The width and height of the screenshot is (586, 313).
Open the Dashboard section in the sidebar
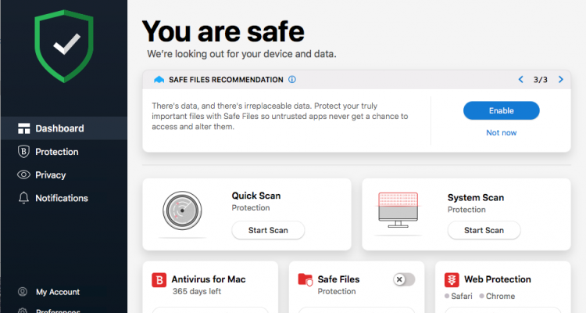pos(64,128)
